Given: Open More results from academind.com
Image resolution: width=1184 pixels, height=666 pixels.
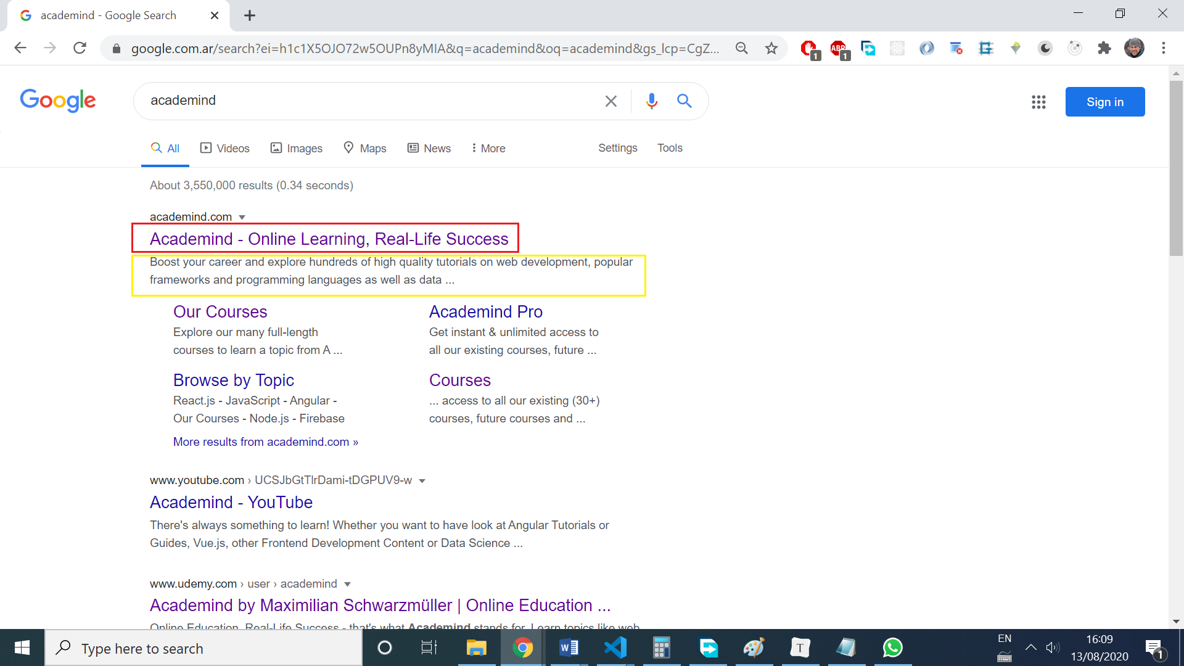Looking at the screenshot, I should tap(265, 442).
